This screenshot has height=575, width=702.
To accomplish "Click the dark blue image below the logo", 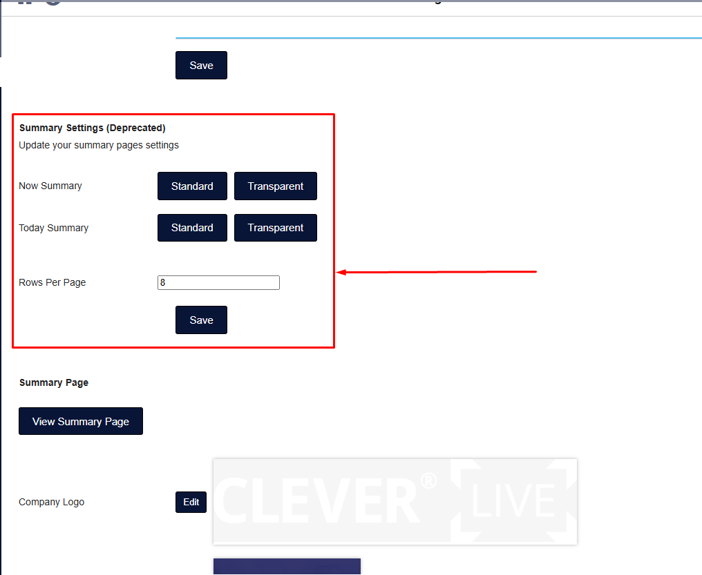I will pyautogui.click(x=287, y=567).
